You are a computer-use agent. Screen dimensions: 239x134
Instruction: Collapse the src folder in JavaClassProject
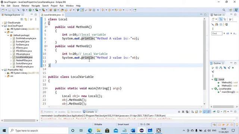5,32
